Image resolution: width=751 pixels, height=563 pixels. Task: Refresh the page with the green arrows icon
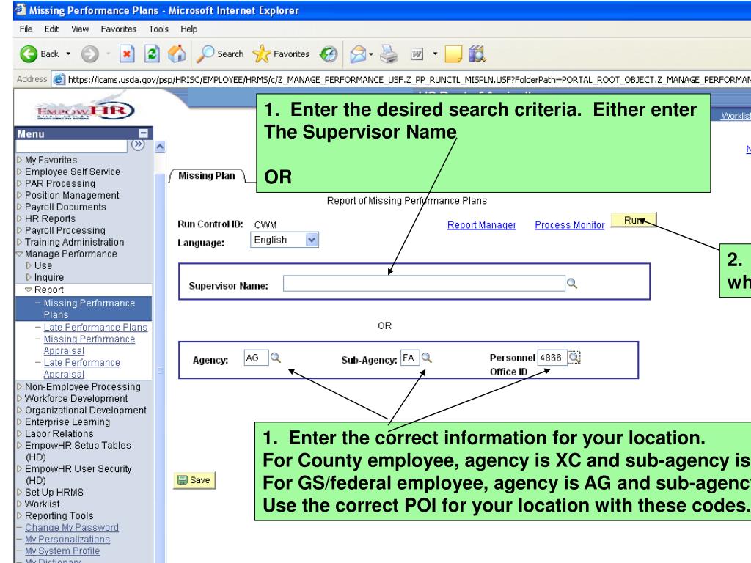pos(152,54)
